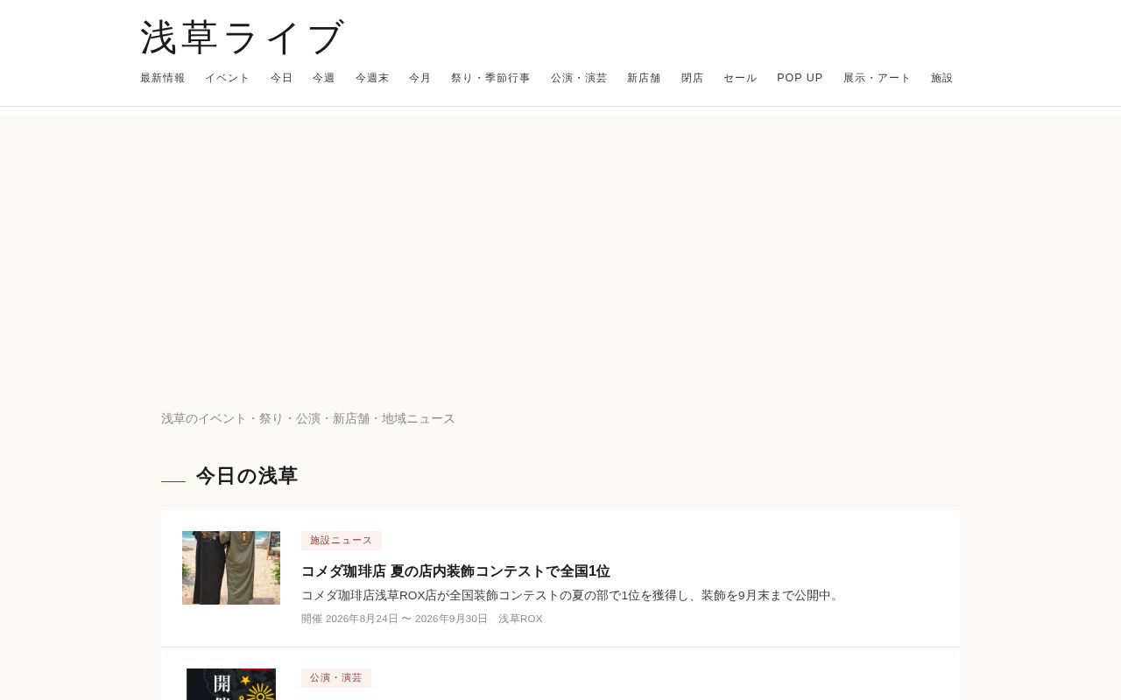Open the セール navigation link
1121x700 pixels.
click(x=740, y=78)
